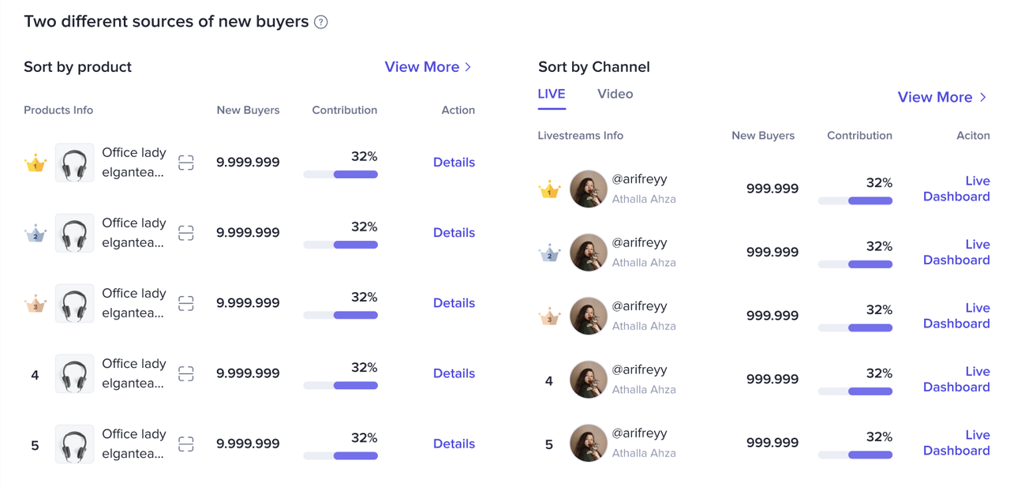Viewport: 1010px width, 487px height.
Task: Click the contribution bar of the first product
Action: point(341,174)
